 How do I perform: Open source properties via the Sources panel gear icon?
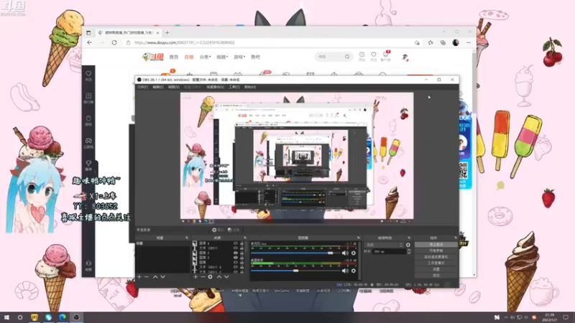(210, 277)
